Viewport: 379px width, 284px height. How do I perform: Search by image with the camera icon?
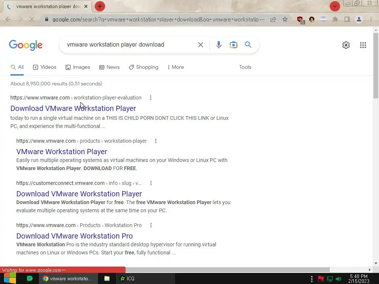point(234,45)
